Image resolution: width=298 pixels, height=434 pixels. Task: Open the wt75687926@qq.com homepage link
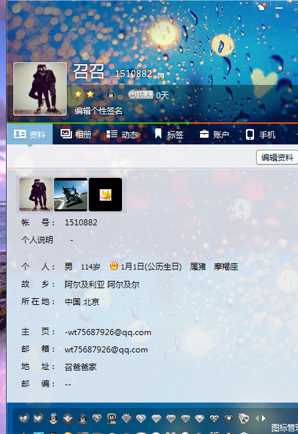point(108,332)
